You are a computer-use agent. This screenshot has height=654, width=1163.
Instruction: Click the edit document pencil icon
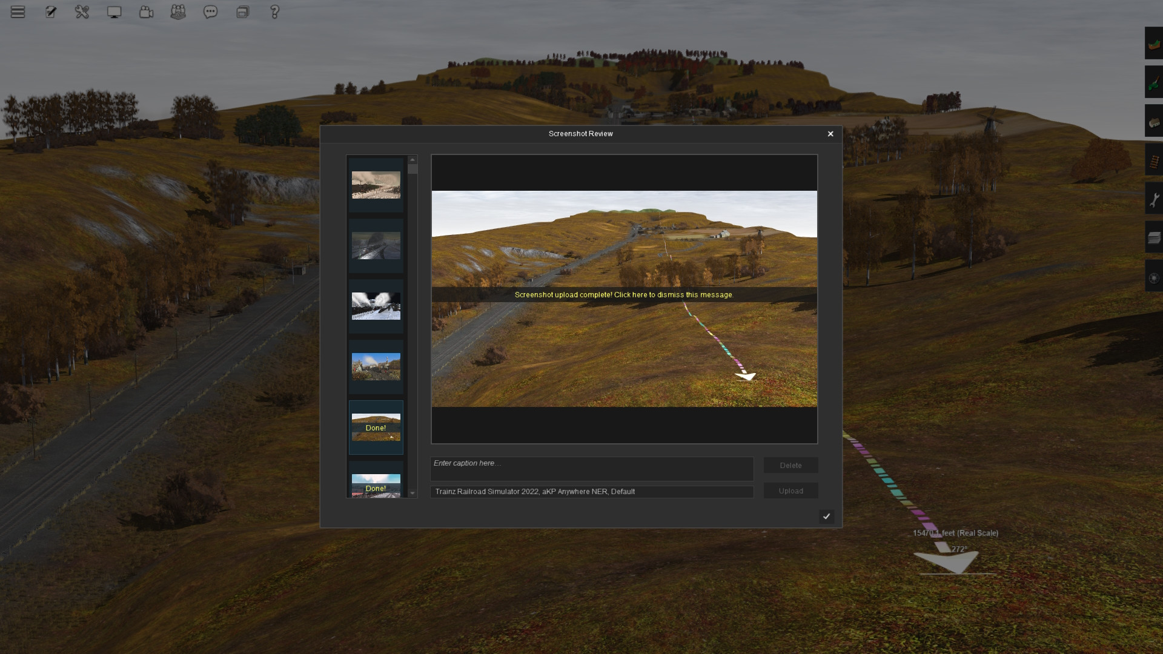coord(50,12)
